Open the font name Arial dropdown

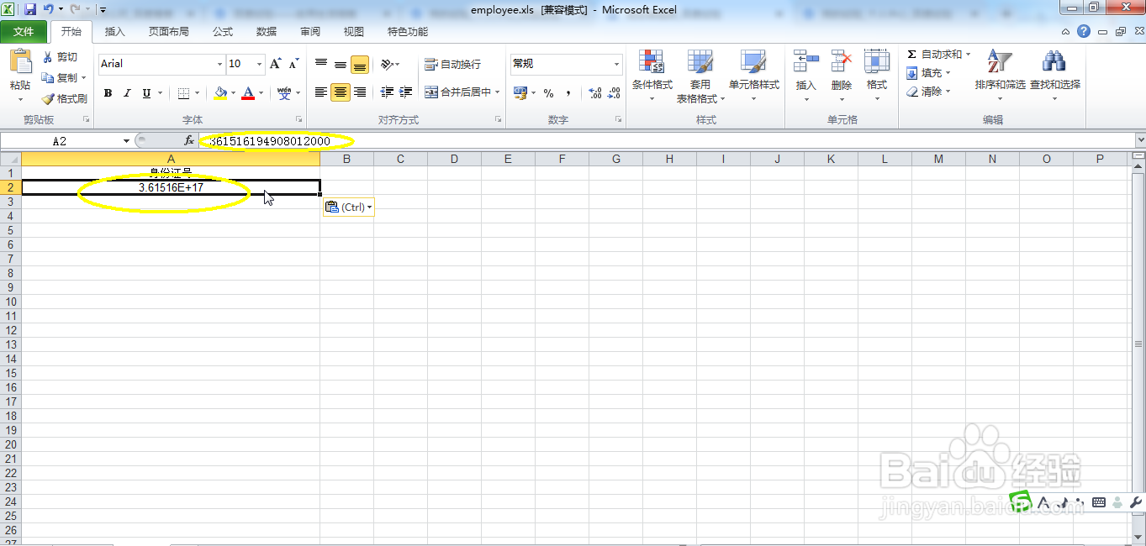pyautogui.click(x=219, y=64)
